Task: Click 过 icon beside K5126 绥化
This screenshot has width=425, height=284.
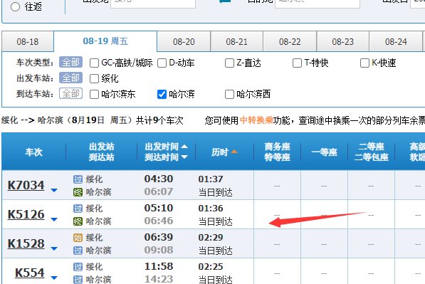Action: pyautogui.click(x=78, y=209)
